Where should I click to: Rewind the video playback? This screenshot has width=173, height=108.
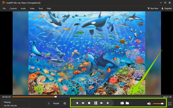tap(83, 103)
